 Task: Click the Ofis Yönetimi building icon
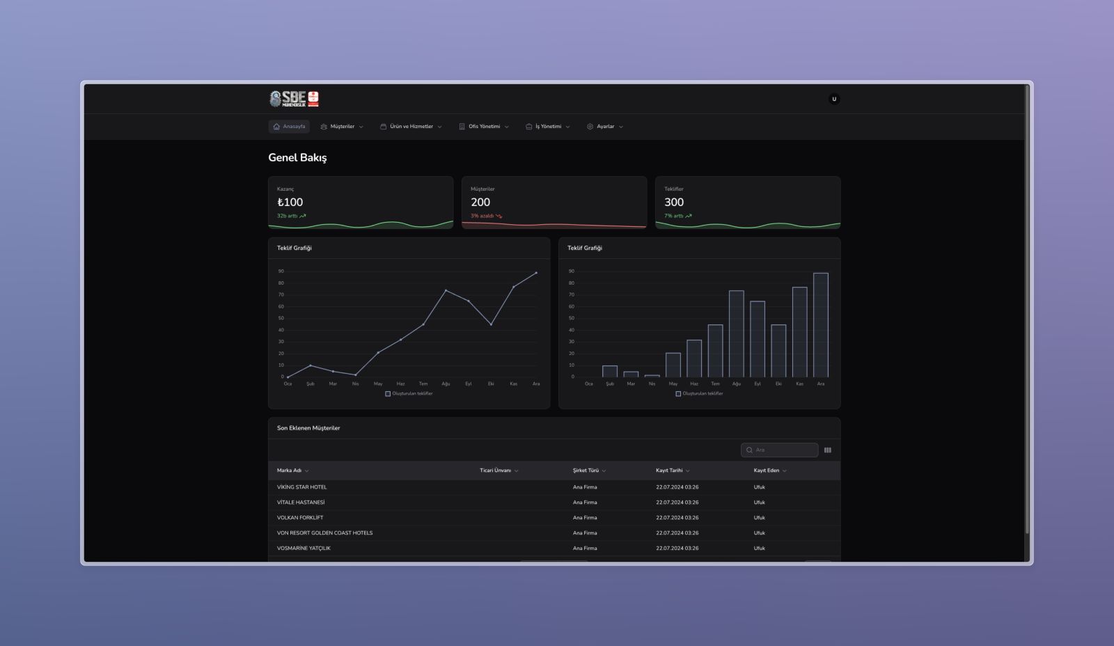point(462,127)
